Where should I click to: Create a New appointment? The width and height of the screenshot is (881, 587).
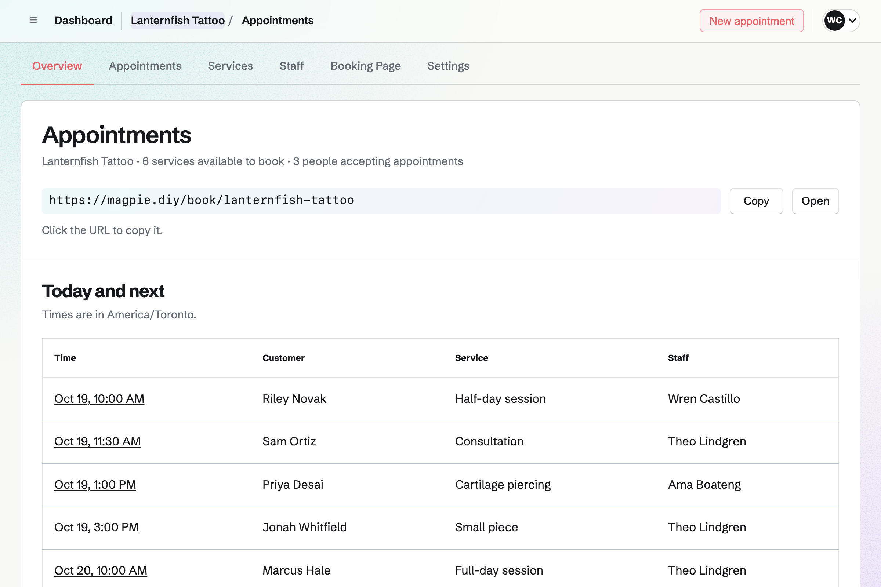[751, 21]
